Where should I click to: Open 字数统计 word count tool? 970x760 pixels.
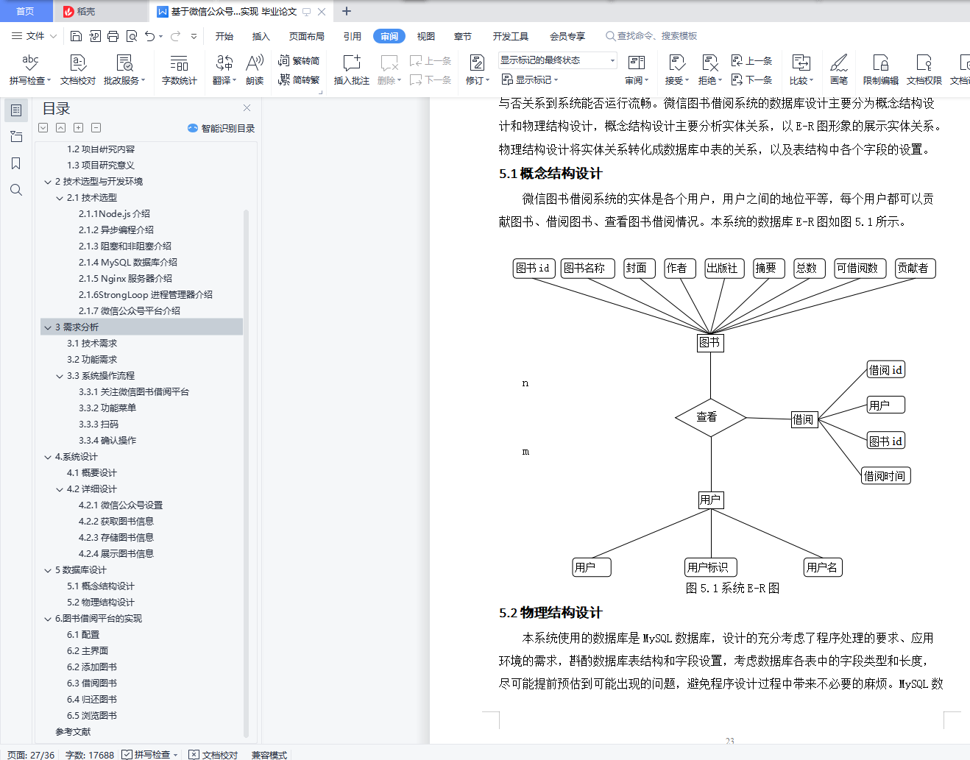click(x=180, y=70)
